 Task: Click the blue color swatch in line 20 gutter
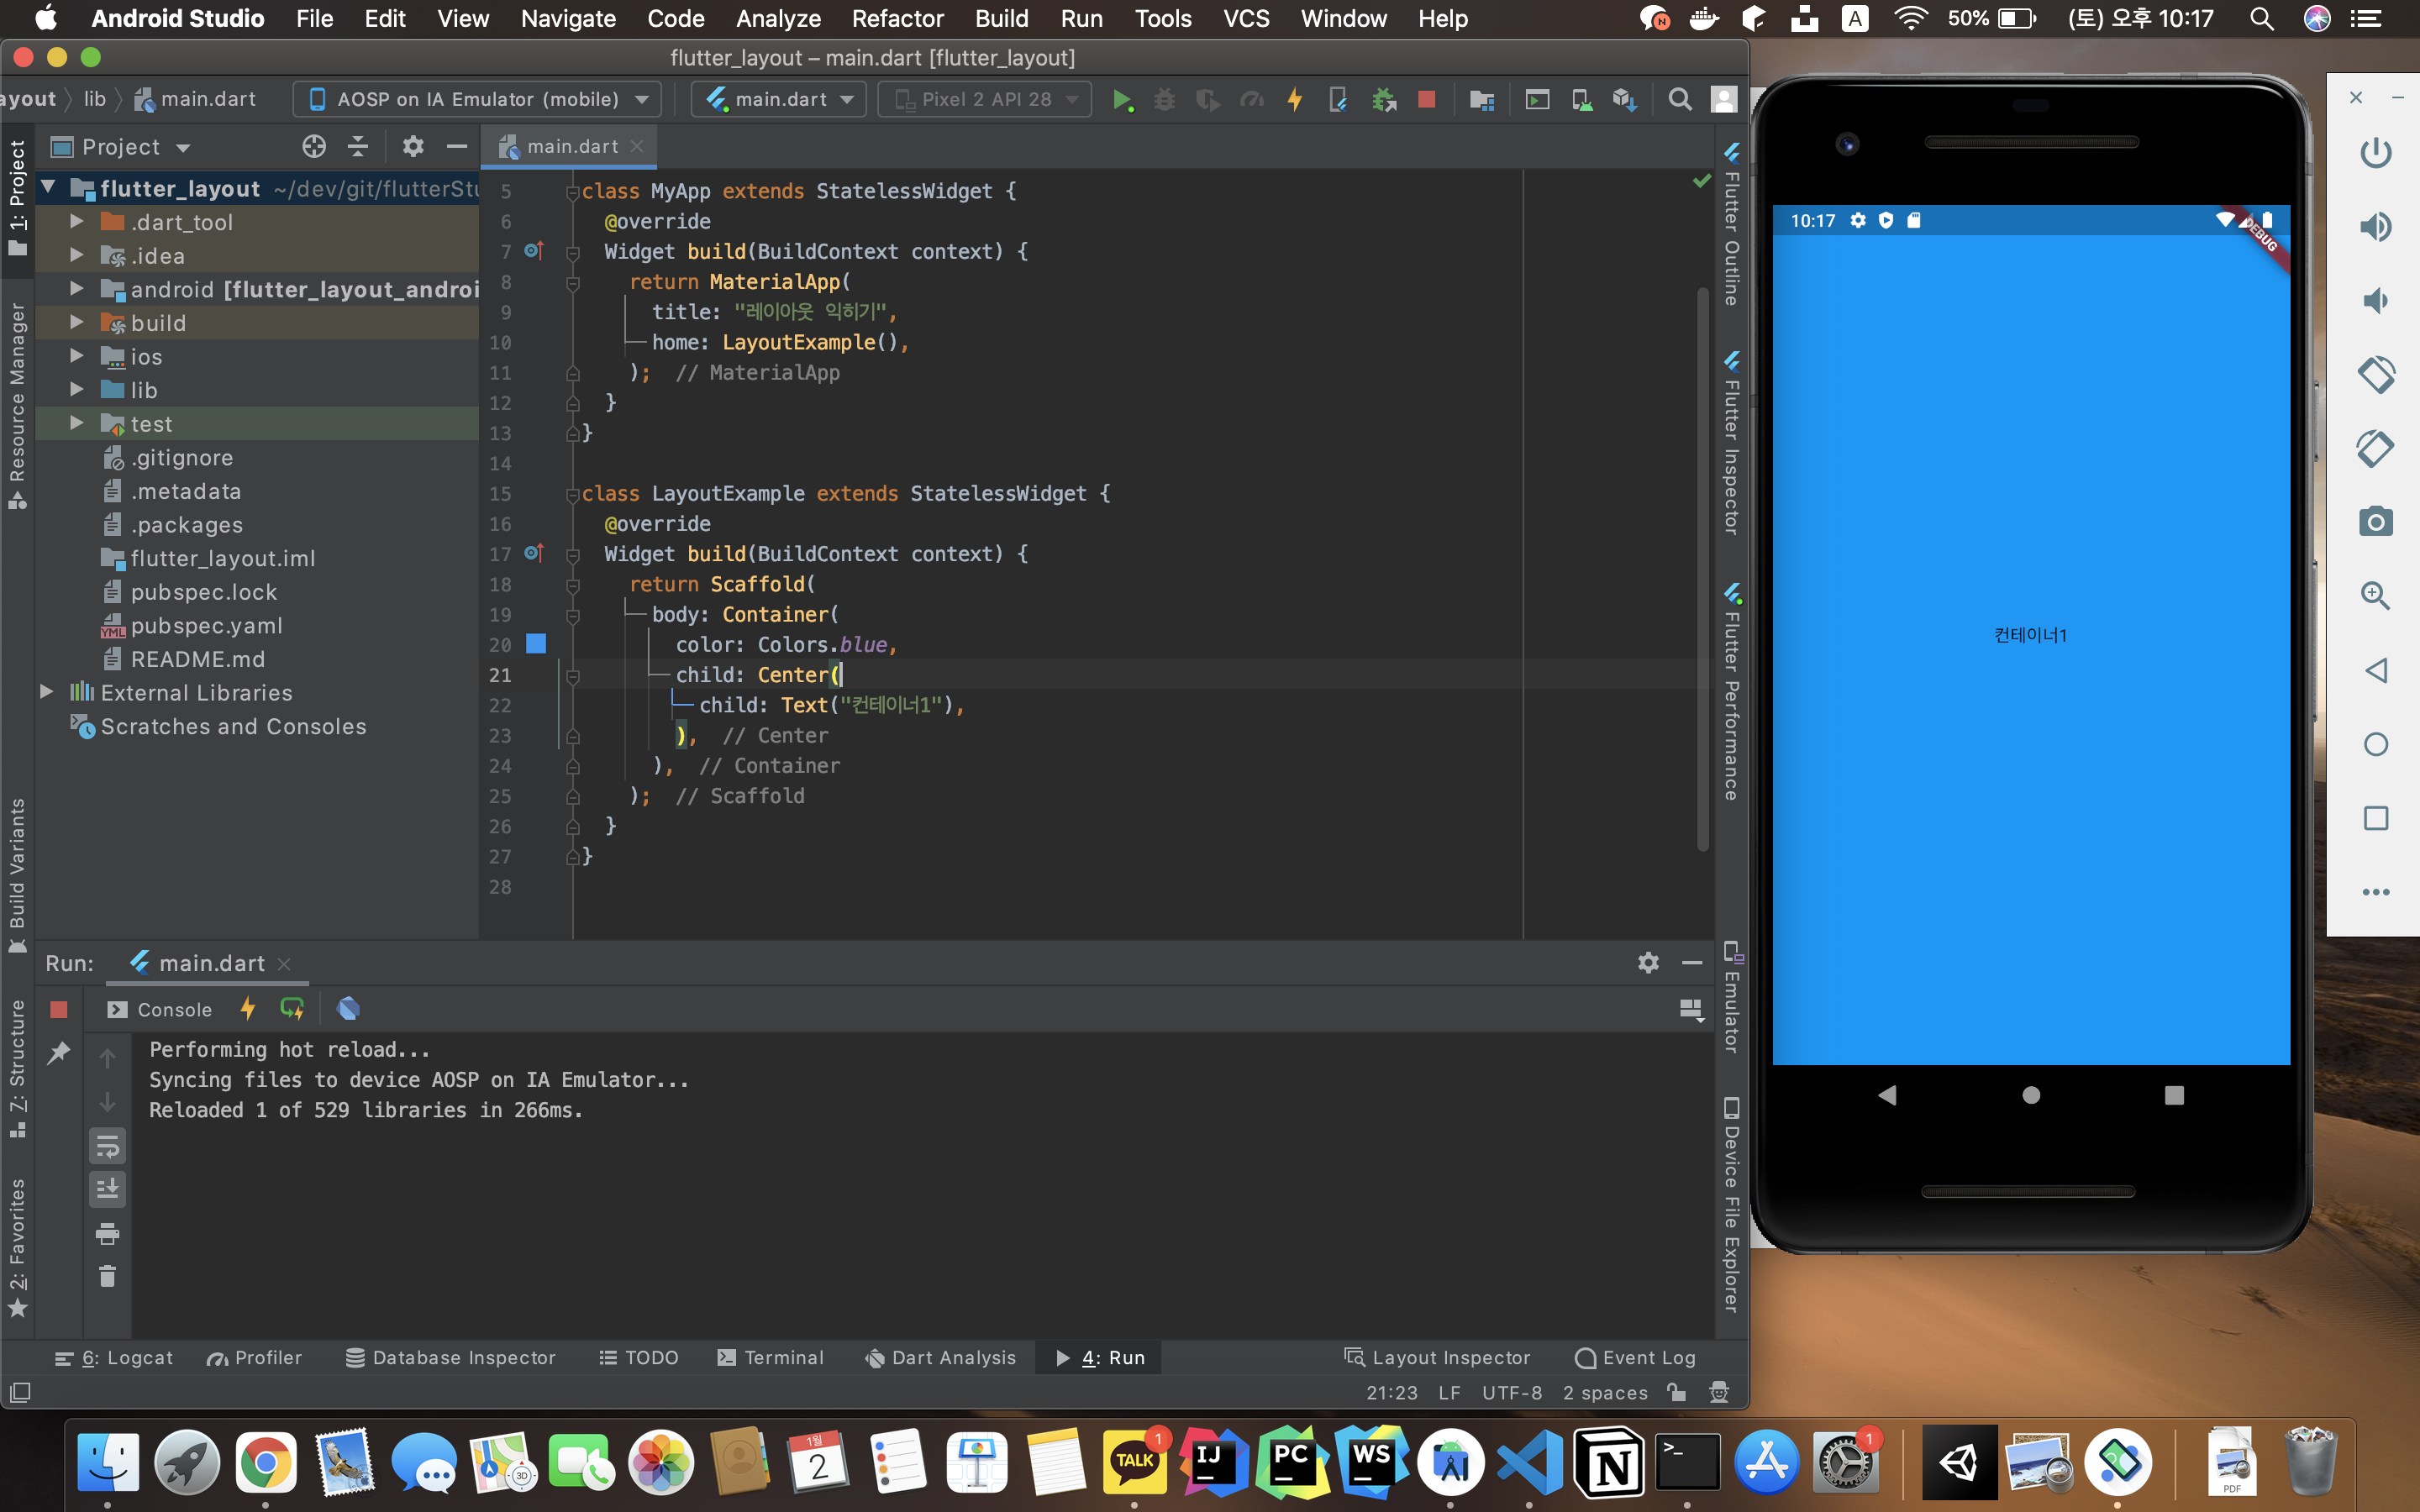[536, 644]
